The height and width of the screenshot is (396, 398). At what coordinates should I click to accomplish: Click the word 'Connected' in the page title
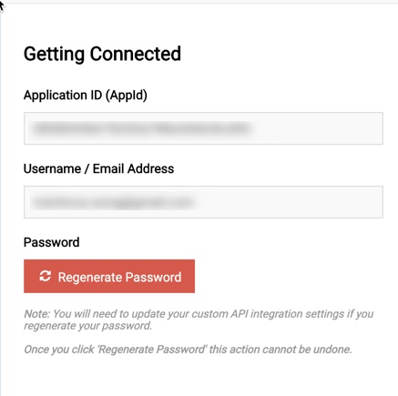(136, 54)
